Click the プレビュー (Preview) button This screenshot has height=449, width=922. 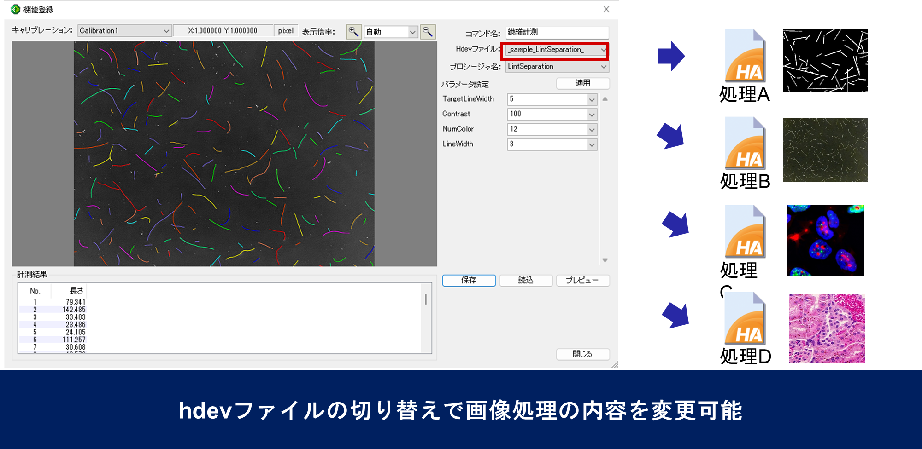pos(582,280)
